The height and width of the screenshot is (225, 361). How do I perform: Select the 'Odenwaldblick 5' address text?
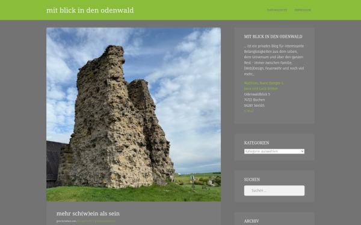tap(257, 94)
